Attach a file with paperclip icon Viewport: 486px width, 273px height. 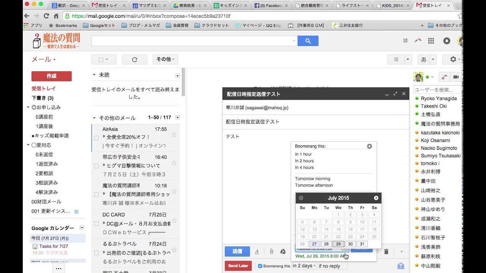[271, 251]
